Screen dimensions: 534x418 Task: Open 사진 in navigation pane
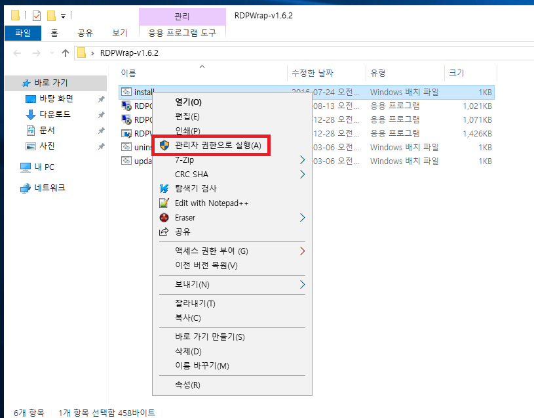47,146
